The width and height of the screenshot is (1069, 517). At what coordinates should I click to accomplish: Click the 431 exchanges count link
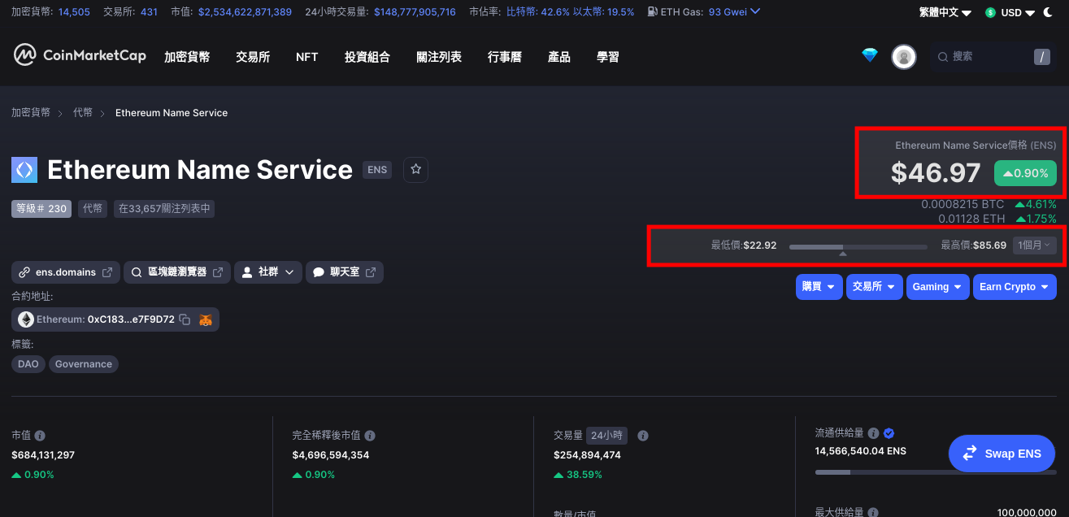coord(150,12)
